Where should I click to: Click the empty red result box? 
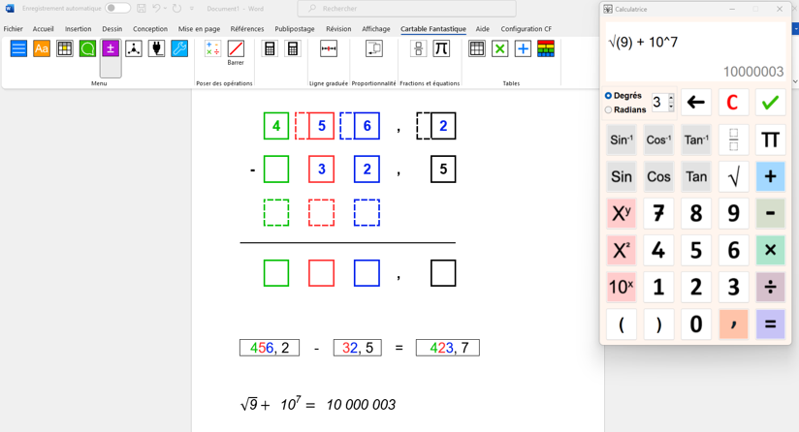click(x=322, y=273)
